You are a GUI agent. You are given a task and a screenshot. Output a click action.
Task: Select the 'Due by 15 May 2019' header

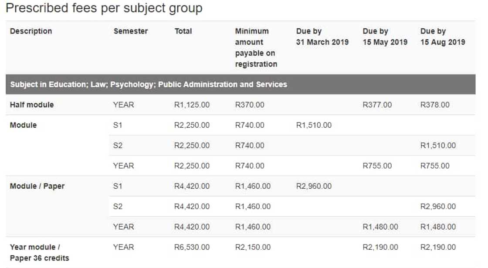tap(385, 37)
